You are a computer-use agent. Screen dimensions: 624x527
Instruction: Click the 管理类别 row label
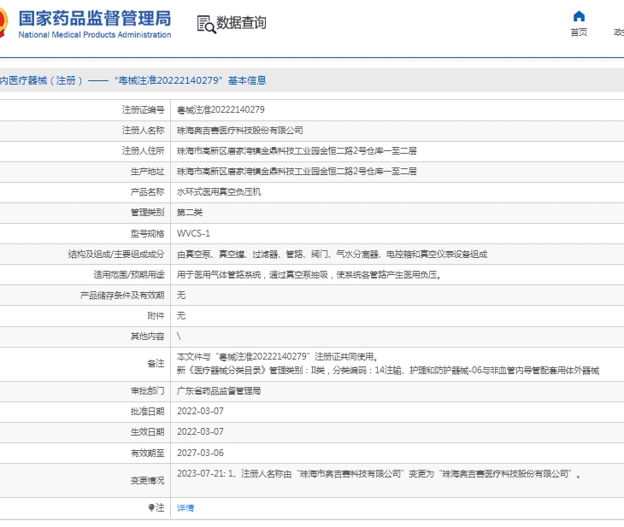point(148,213)
